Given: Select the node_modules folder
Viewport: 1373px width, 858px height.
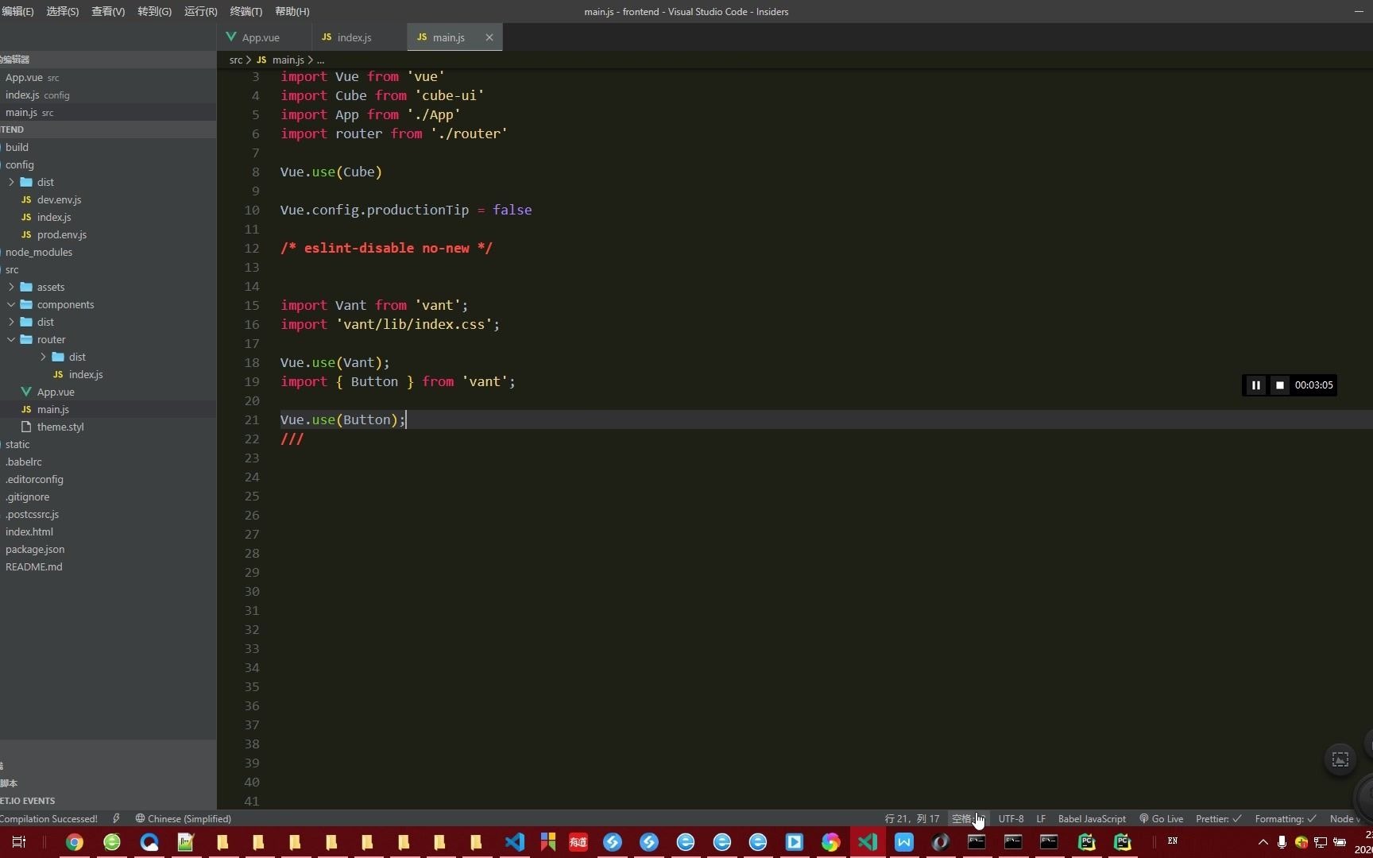Looking at the screenshot, I should click(x=38, y=252).
